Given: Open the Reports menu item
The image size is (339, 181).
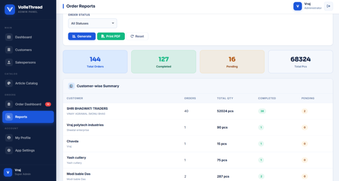Looking at the screenshot, I should click(x=28, y=117).
